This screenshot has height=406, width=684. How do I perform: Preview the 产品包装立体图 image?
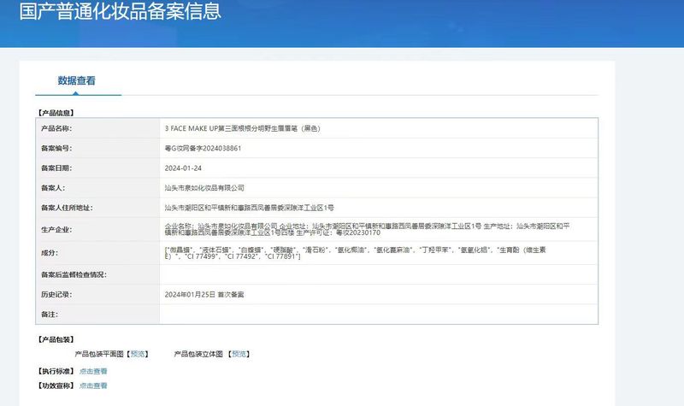coord(239,354)
